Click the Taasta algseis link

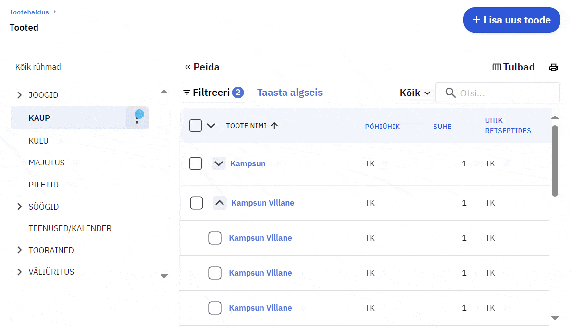click(289, 93)
